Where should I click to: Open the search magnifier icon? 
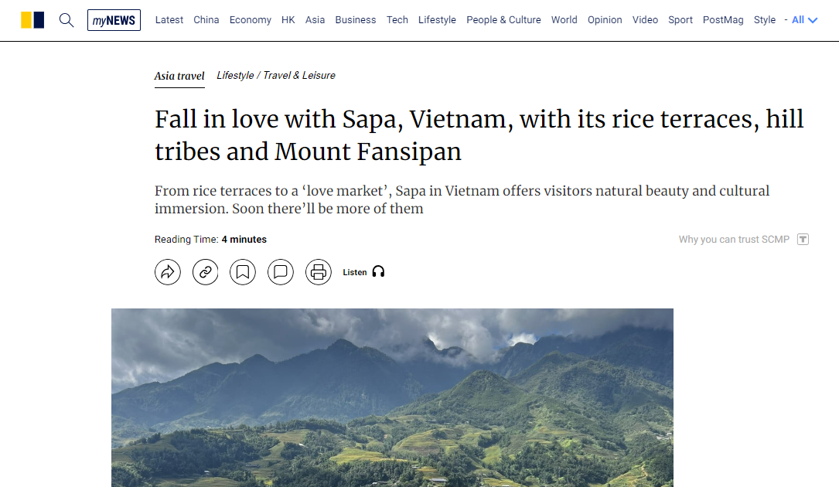click(x=67, y=20)
